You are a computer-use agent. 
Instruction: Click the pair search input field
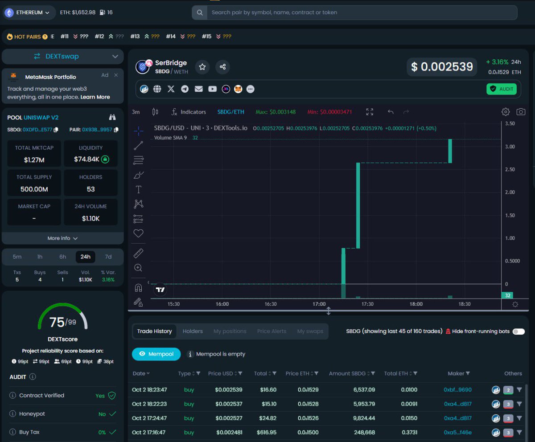pyautogui.click(x=362, y=12)
